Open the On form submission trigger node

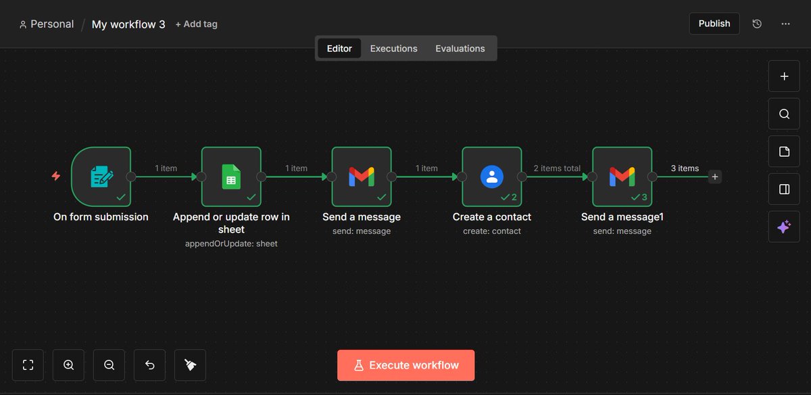click(101, 177)
